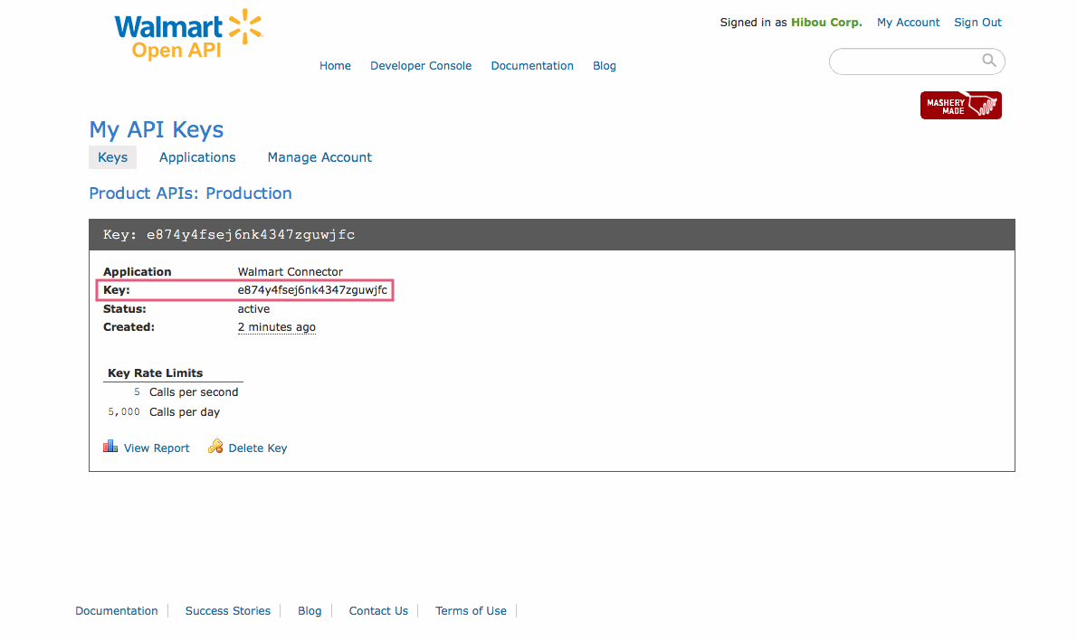Viewport: 1077px width, 641px height.
Task: Open Terms of Use link
Action: 472,611
